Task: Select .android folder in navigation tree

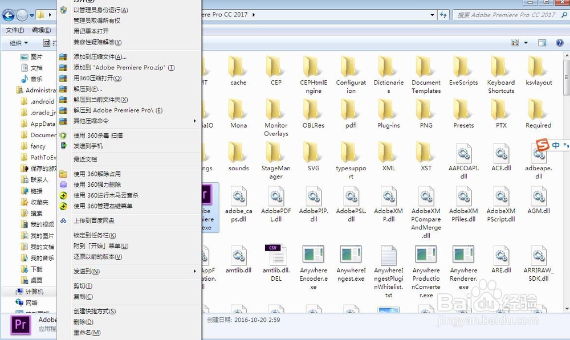Action: coord(38,101)
